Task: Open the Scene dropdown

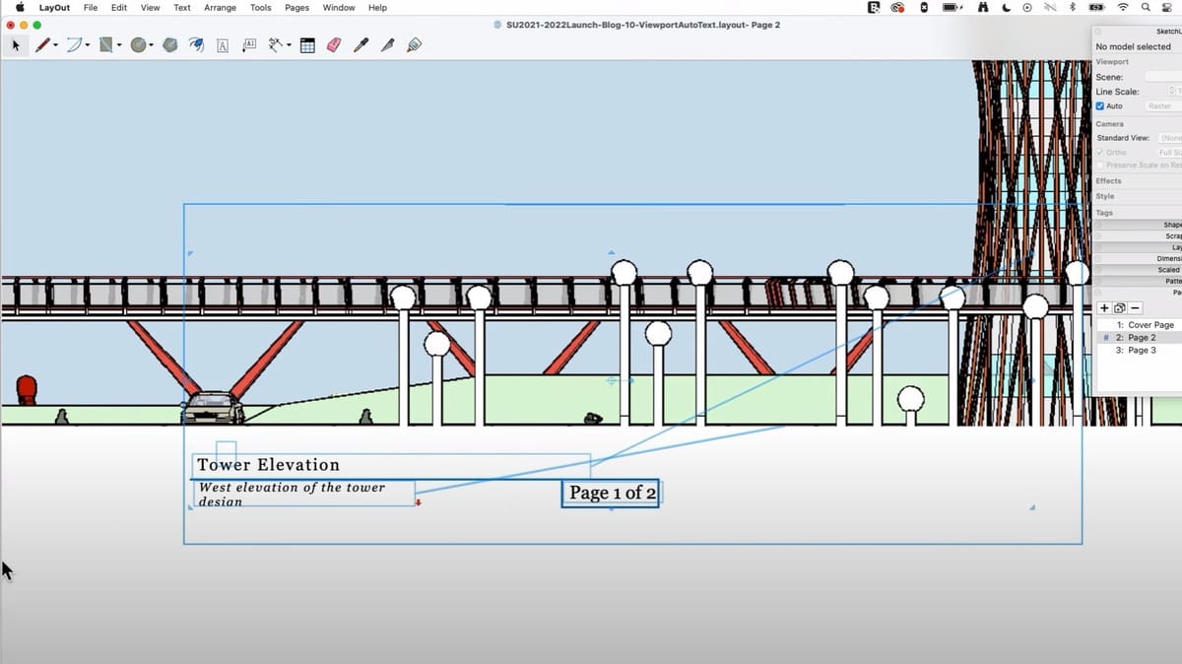Action: [x=1162, y=77]
